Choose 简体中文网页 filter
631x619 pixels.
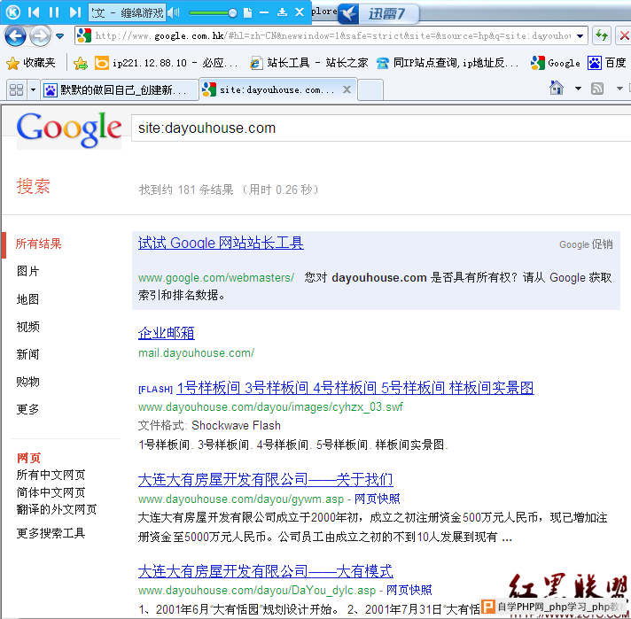pos(51,492)
